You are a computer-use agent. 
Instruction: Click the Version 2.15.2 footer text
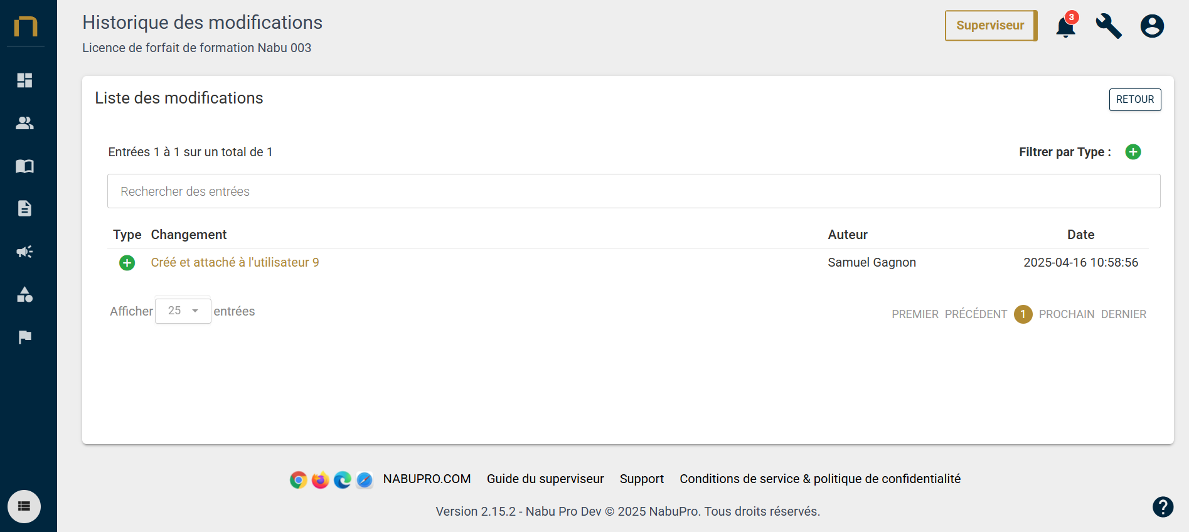point(627,511)
